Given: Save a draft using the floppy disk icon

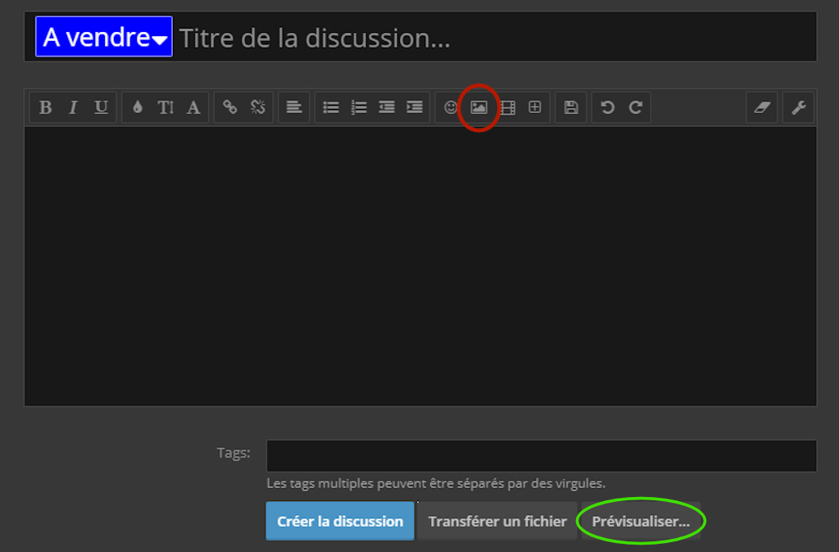Looking at the screenshot, I should (571, 107).
